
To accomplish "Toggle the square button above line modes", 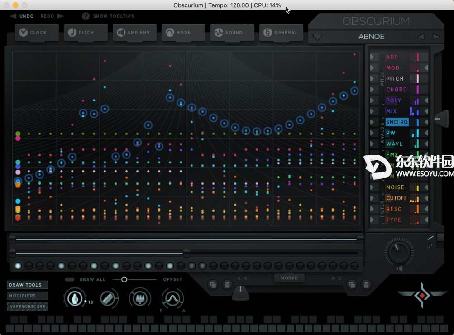I will (441, 237).
